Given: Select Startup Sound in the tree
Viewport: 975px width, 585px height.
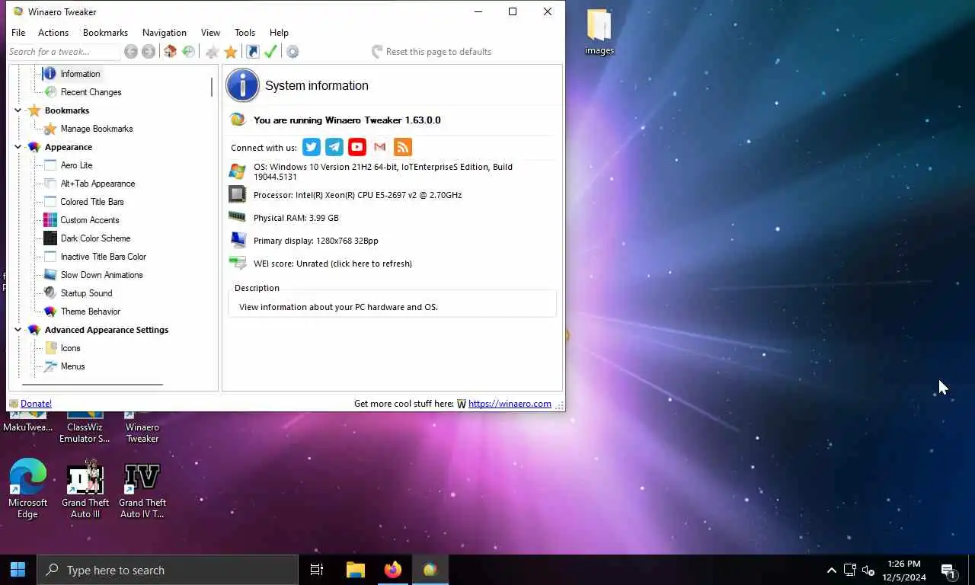Looking at the screenshot, I should (x=86, y=293).
